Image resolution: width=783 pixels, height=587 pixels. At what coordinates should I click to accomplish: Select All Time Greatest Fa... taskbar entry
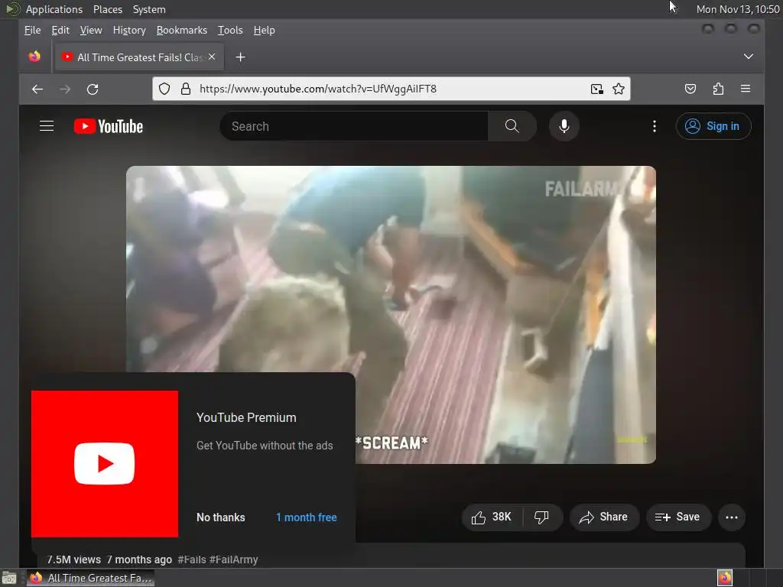90,578
